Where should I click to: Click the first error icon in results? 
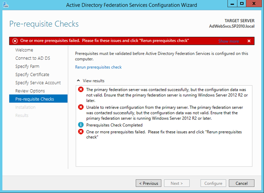[x=81, y=90]
